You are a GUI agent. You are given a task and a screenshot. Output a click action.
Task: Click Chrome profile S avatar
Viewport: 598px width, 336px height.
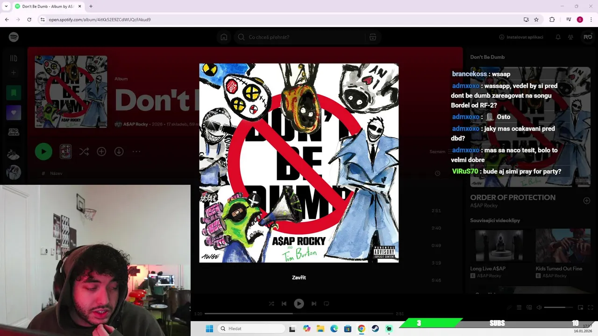pos(580,20)
